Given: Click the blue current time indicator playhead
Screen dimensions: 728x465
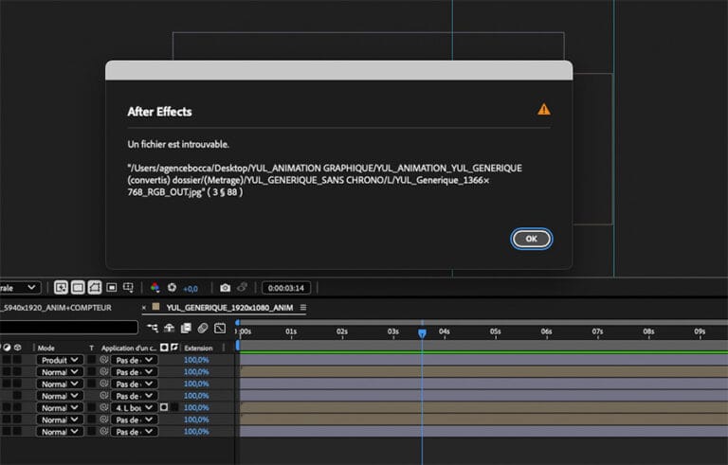Looking at the screenshot, I should [x=422, y=333].
